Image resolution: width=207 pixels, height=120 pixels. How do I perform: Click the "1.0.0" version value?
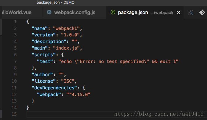(x=70, y=35)
